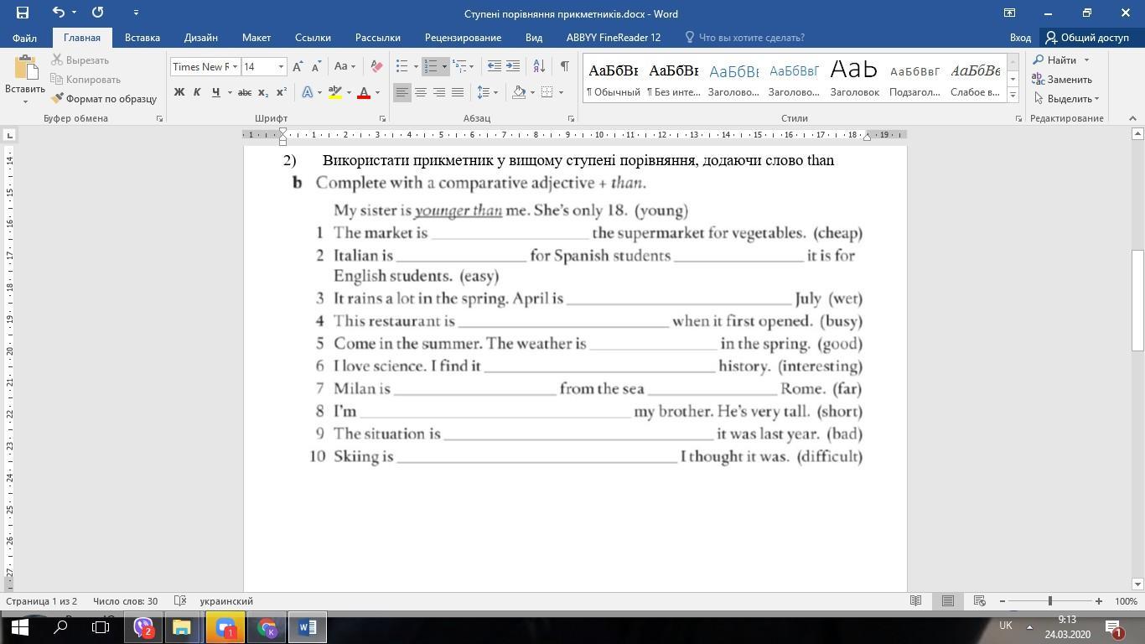This screenshot has height=644, width=1145.
Task: Zoom out with the minus button
Action: (x=1003, y=601)
